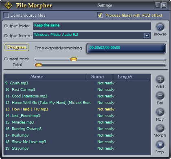
Task: Select '10. Fast Car.mp3' row
Action: [x=77, y=90]
